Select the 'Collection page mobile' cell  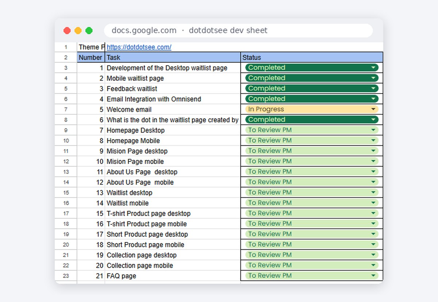tap(173, 265)
